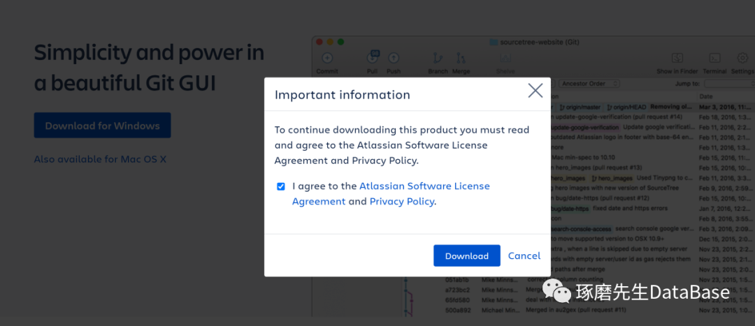Click the Show in Finder icon
755x326 pixels.
coord(677,58)
